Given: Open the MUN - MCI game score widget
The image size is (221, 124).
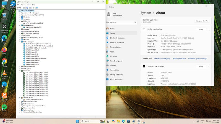Looking at the screenshot, I should (8, 121).
